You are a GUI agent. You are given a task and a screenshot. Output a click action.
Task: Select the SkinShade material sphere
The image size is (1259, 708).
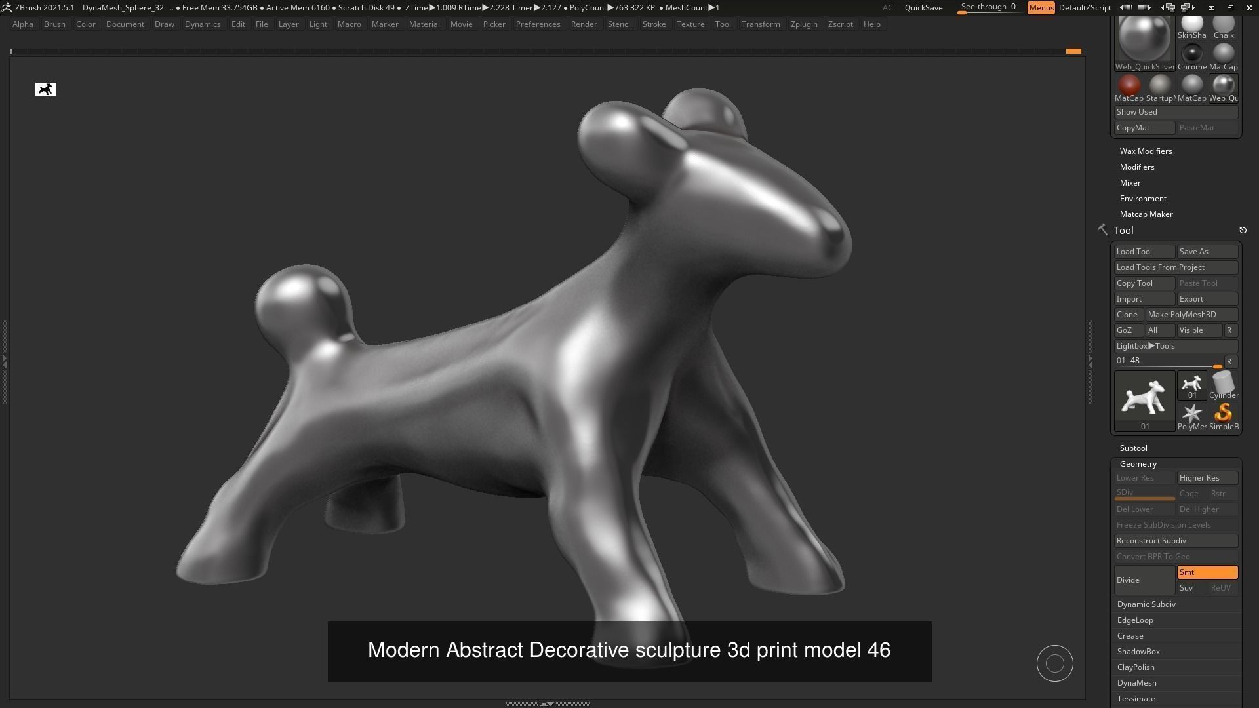tap(1191, 28)
